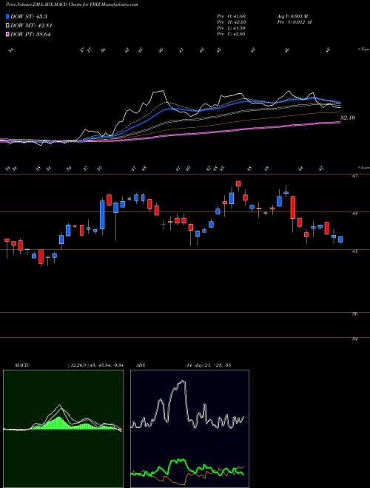The image size is (370, 488).
Task: Click the ADX panel title label
Action: (141, 365)
